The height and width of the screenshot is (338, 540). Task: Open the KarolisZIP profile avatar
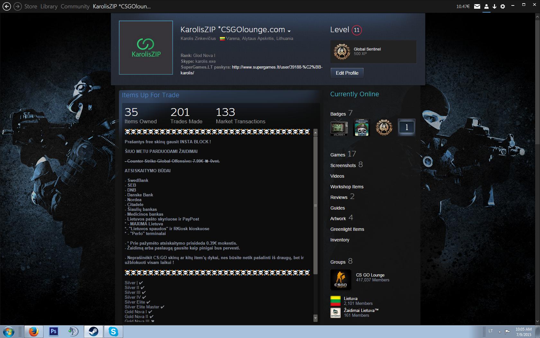(x=146, y=48)
